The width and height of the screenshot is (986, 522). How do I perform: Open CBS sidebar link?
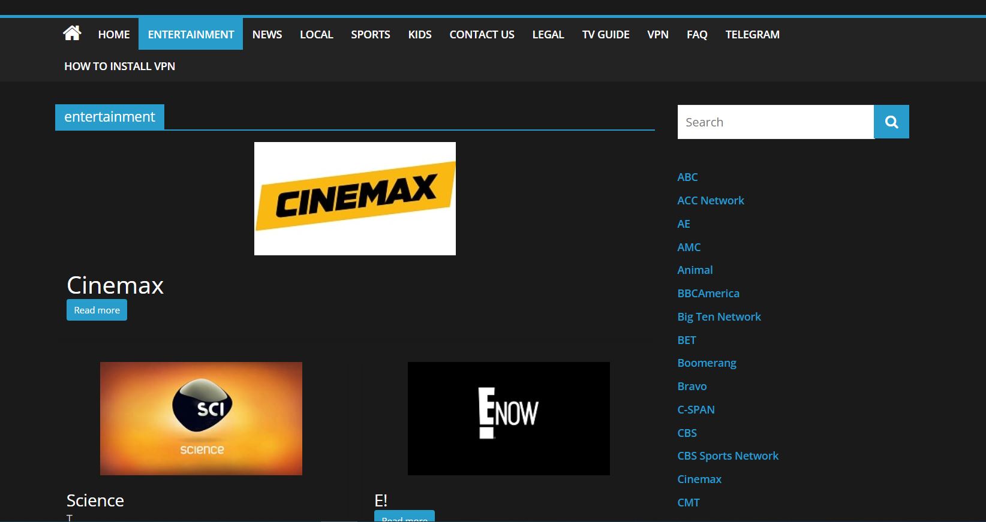(687, 433)
